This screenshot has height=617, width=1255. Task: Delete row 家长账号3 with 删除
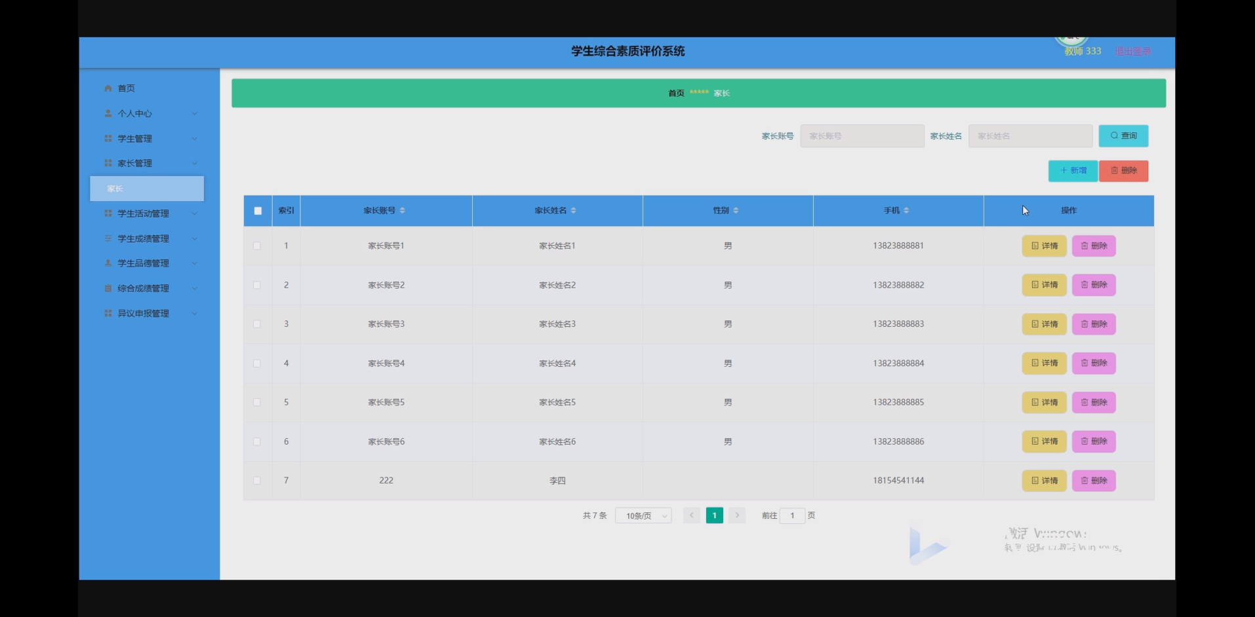point(1094,324)
